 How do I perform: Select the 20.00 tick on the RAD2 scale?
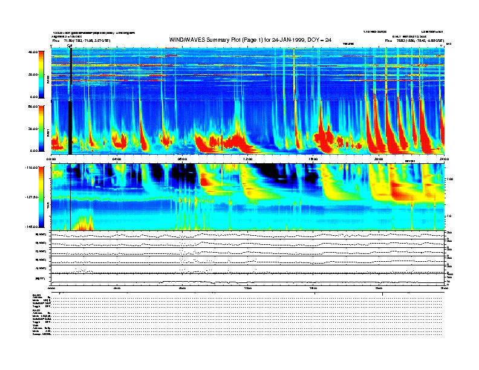point(33,74)
